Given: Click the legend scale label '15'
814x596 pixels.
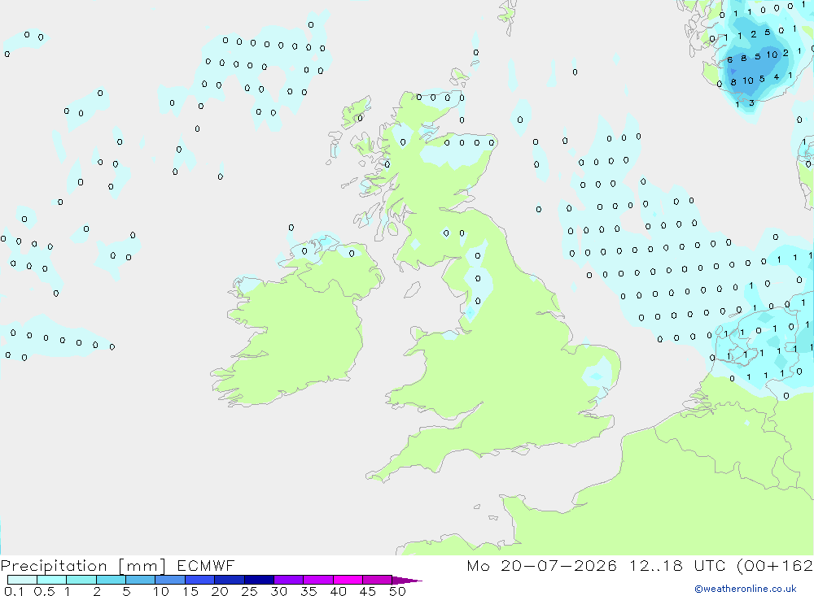Looking at the screenshot, I should pos(190,591).
